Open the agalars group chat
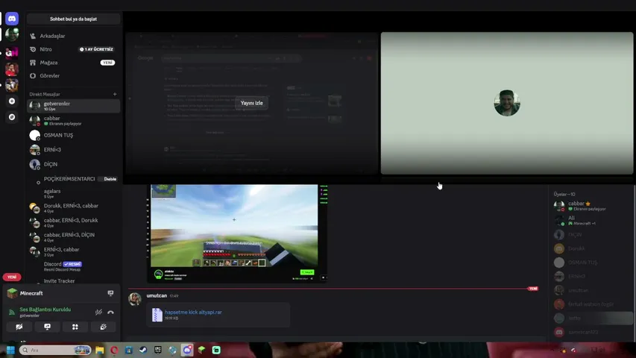The image size is (636, 358). coord(73,193)
